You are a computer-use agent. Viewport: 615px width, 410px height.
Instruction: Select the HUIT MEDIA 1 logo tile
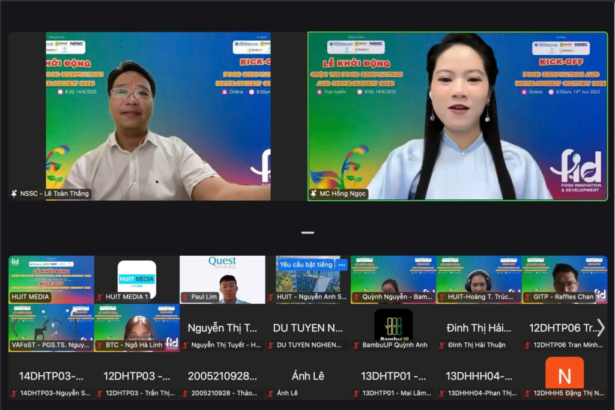point(136,275)
